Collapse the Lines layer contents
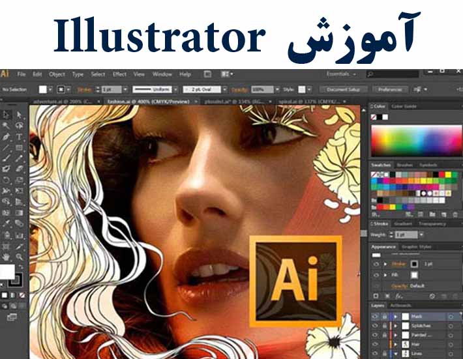 [x=396, y=353]
